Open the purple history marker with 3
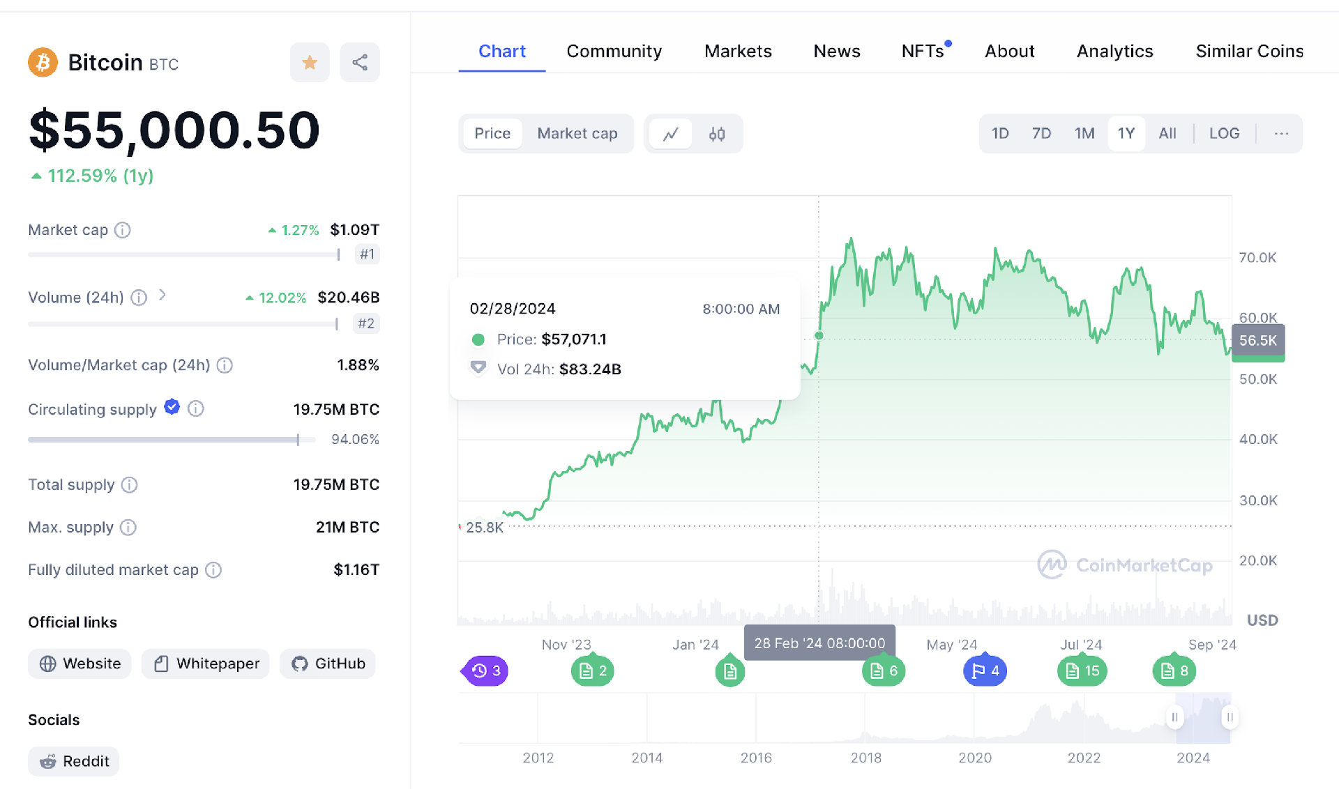Image resolution: width=1339 pixels, height=789 pixels. 485,671
